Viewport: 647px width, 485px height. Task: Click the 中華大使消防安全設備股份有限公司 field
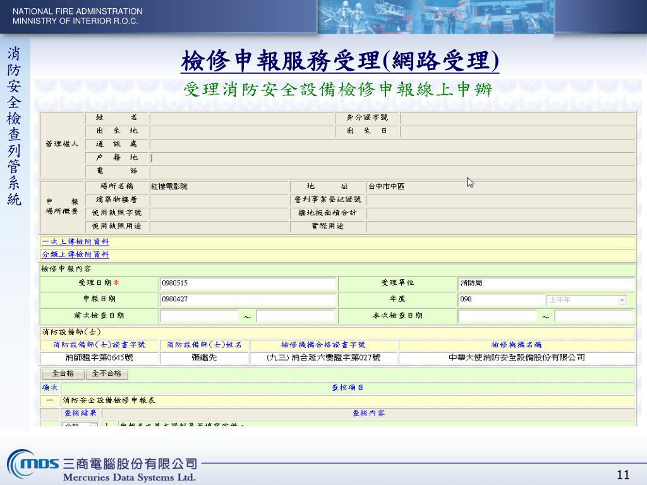pyautogui.click(x=517, y=357)
